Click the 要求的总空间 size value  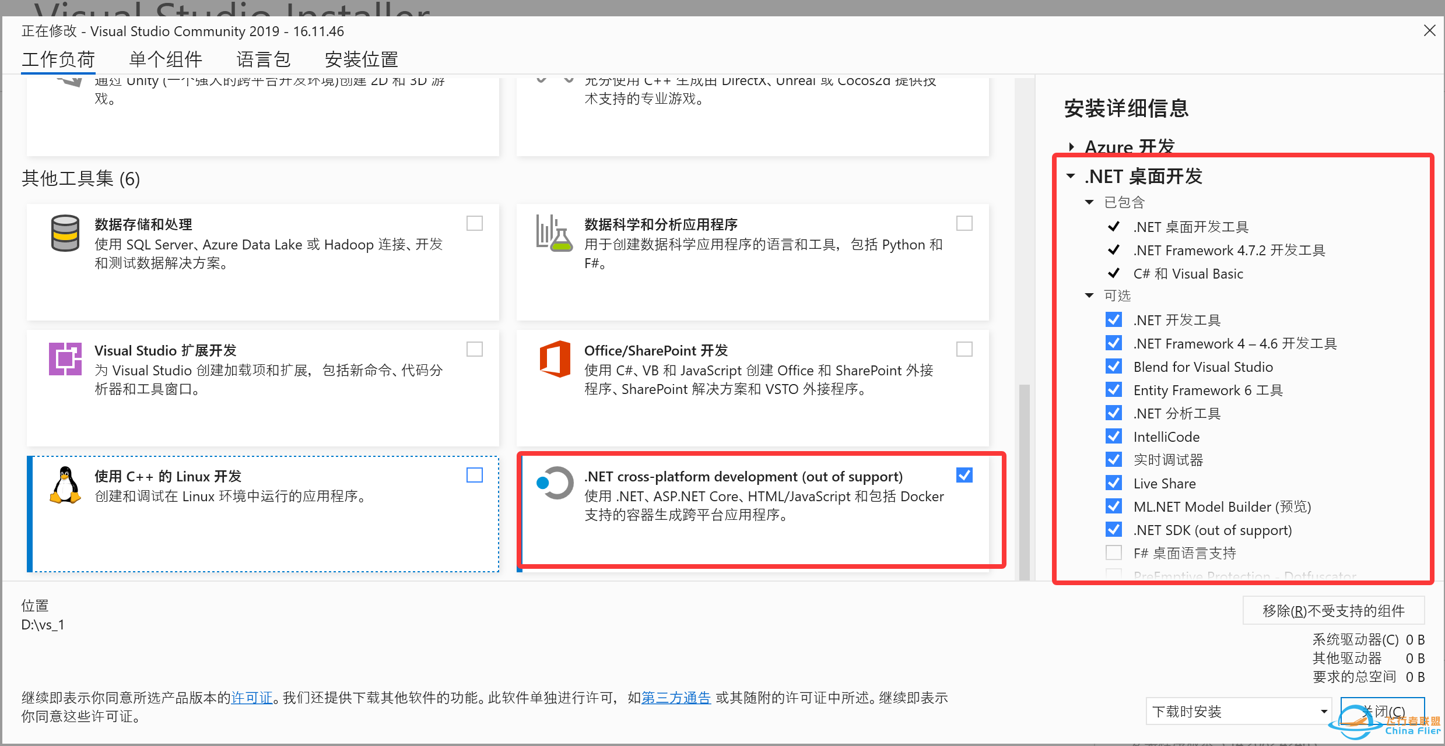click(1415, 677)
